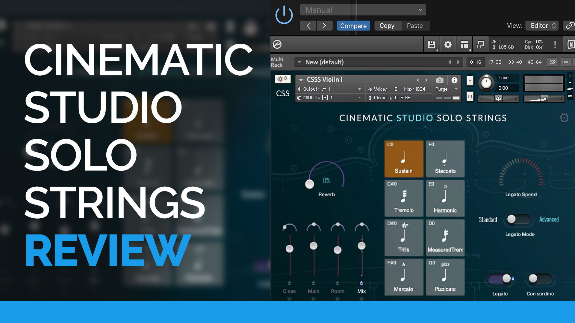Mute the CSSS Violin I instrument
This screenshot has height=323, width=575.
click(x=470, y=96)
